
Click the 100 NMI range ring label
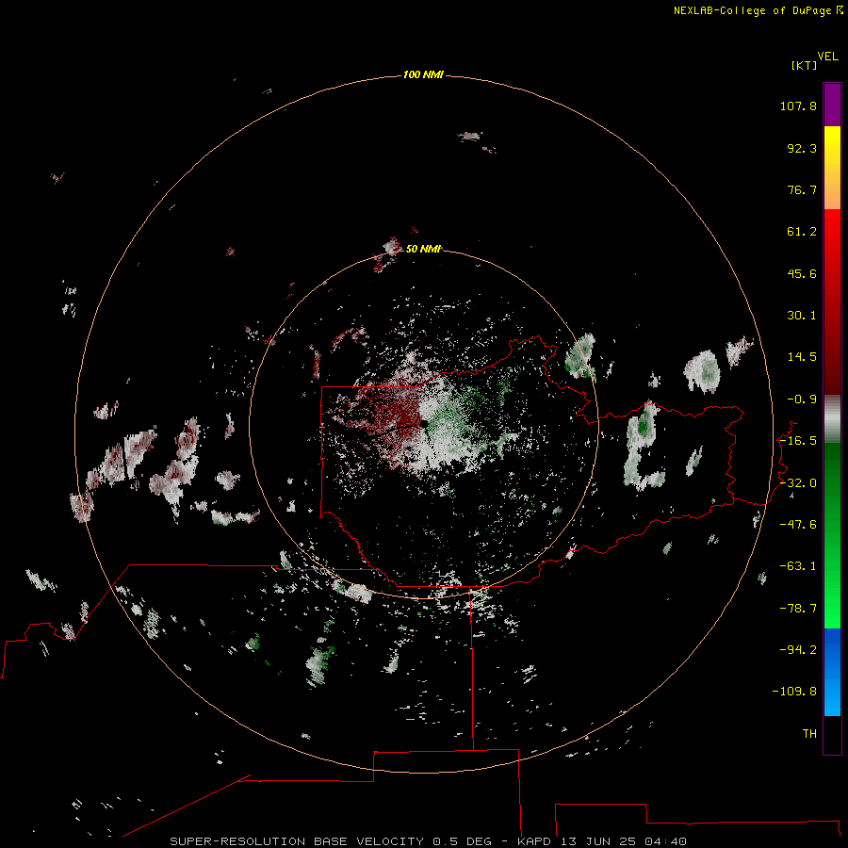pos(423,74)
